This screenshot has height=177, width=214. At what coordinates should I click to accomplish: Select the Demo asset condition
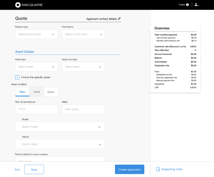51,92
